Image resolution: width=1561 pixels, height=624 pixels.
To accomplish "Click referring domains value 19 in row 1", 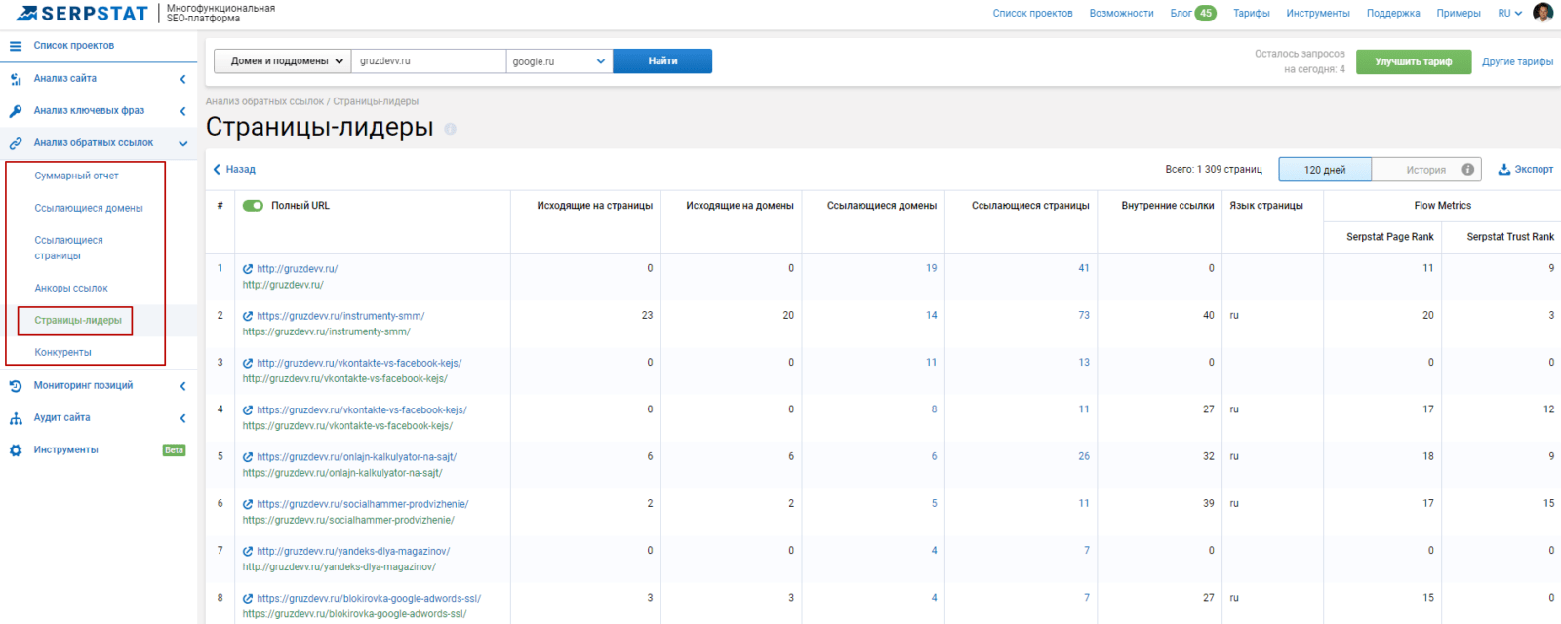I will point(931,268).
